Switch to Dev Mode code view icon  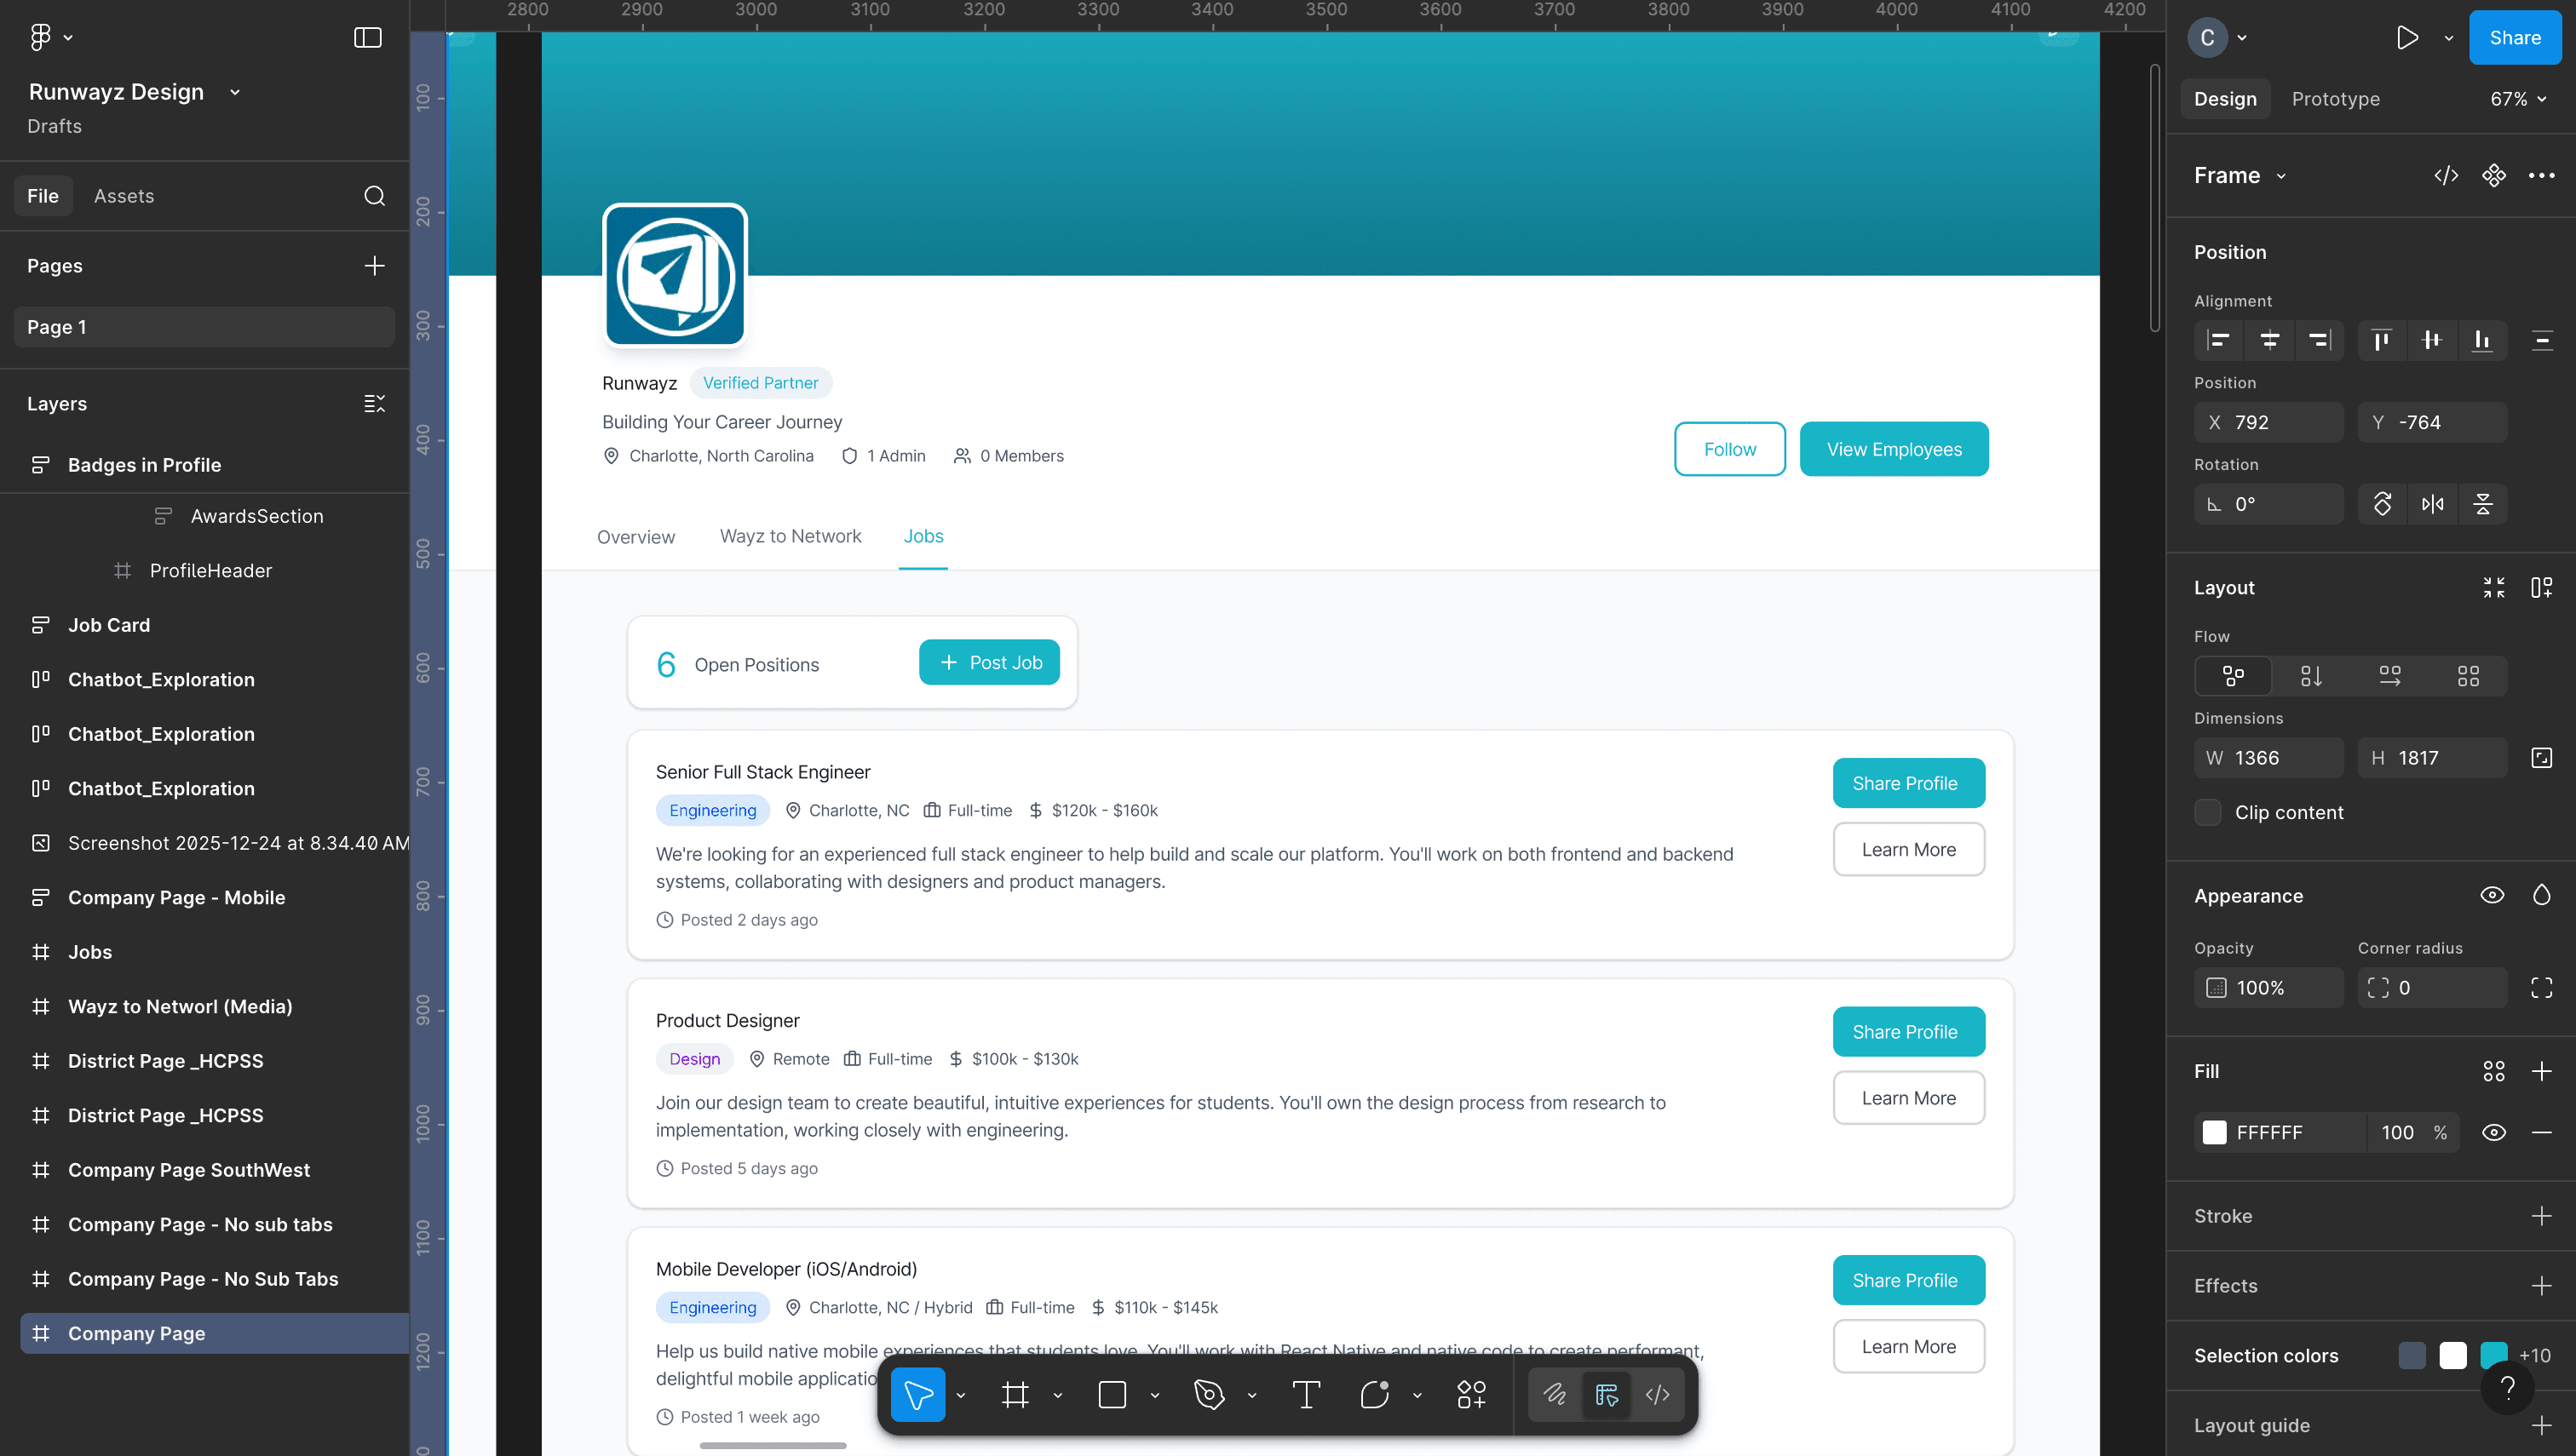(1656, 1394)
